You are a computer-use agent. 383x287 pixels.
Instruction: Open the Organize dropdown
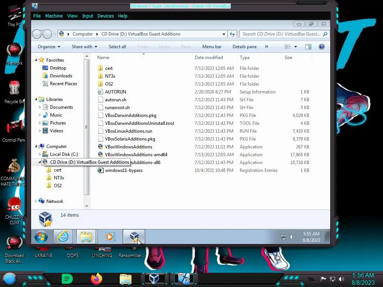point(49,47)
